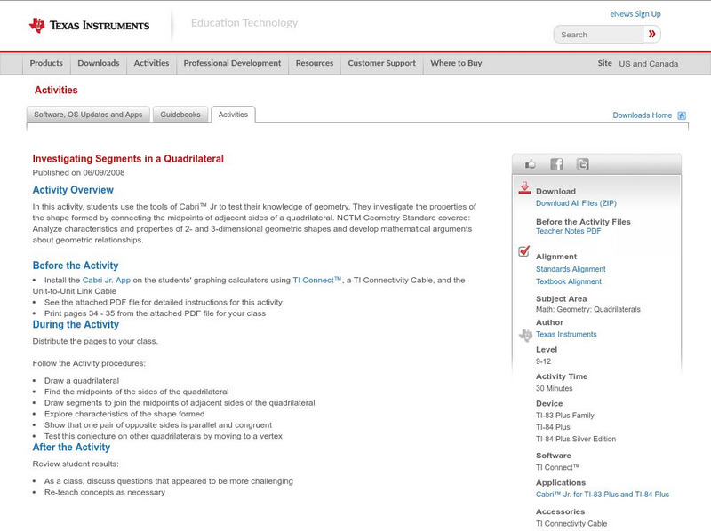Click Investigating Segments in a Quadrilateral title
The image size is (711, 531).
pyautogui.click(x=128, y=159)
